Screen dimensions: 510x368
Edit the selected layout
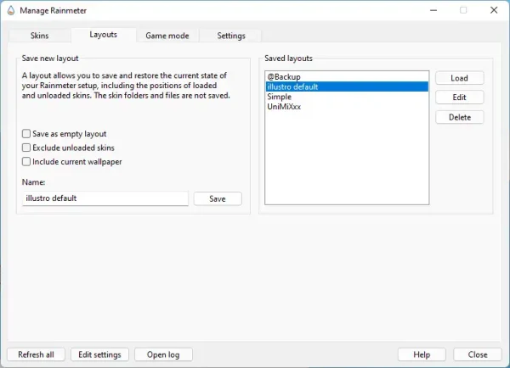click(460, 98)
